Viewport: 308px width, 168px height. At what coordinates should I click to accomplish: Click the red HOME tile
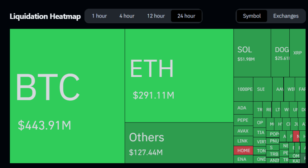(x=244, y=150)
